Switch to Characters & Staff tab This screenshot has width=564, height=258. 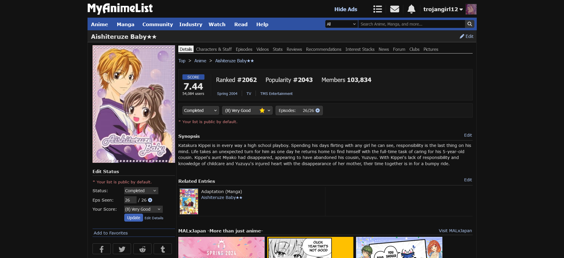pyautogui.click(x=214, y=49)
